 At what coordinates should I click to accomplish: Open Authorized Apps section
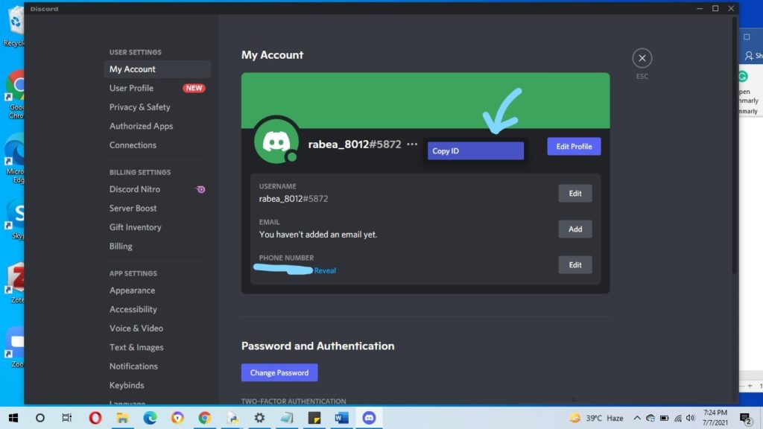point(157,126)
